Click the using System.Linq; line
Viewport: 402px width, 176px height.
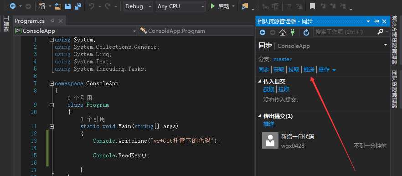83,54
